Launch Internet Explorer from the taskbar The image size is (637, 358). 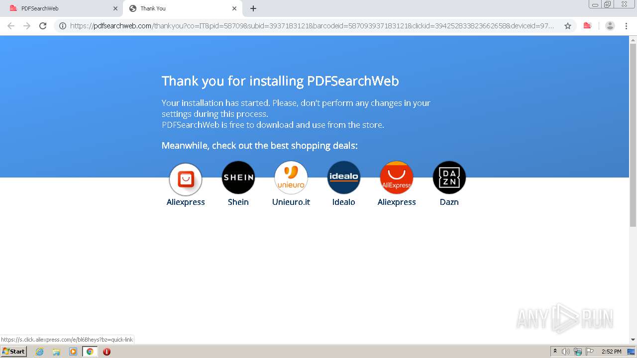click(x=39, y=352)
